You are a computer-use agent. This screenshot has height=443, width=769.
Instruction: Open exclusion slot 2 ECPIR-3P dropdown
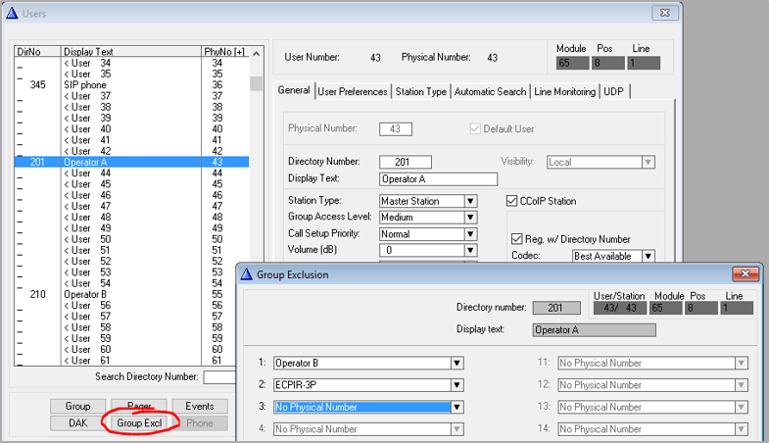click(x=457, y=385)
